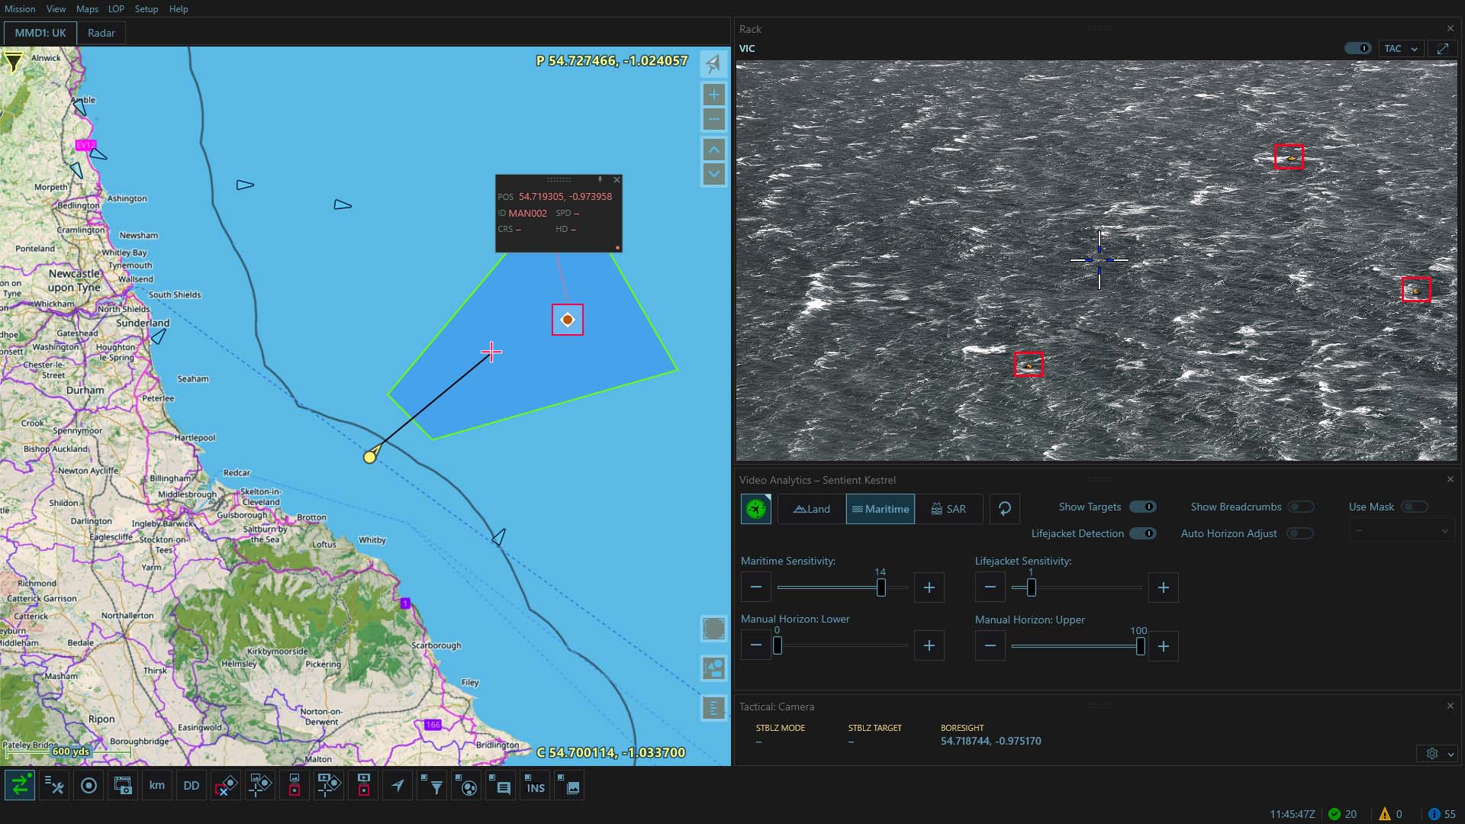
Task: Toggle Show Targets switch
Action: (x=1143, y=507)
